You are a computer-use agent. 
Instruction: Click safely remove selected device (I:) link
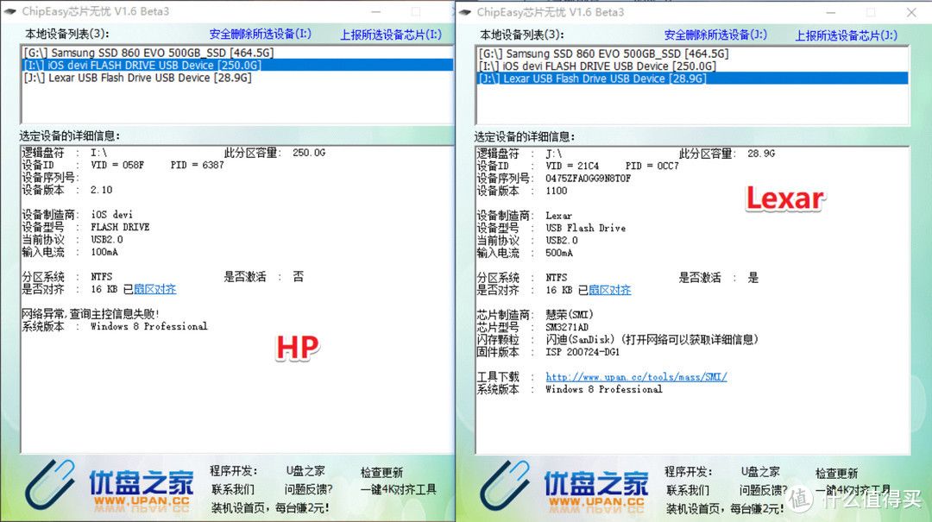coord(260,34)
